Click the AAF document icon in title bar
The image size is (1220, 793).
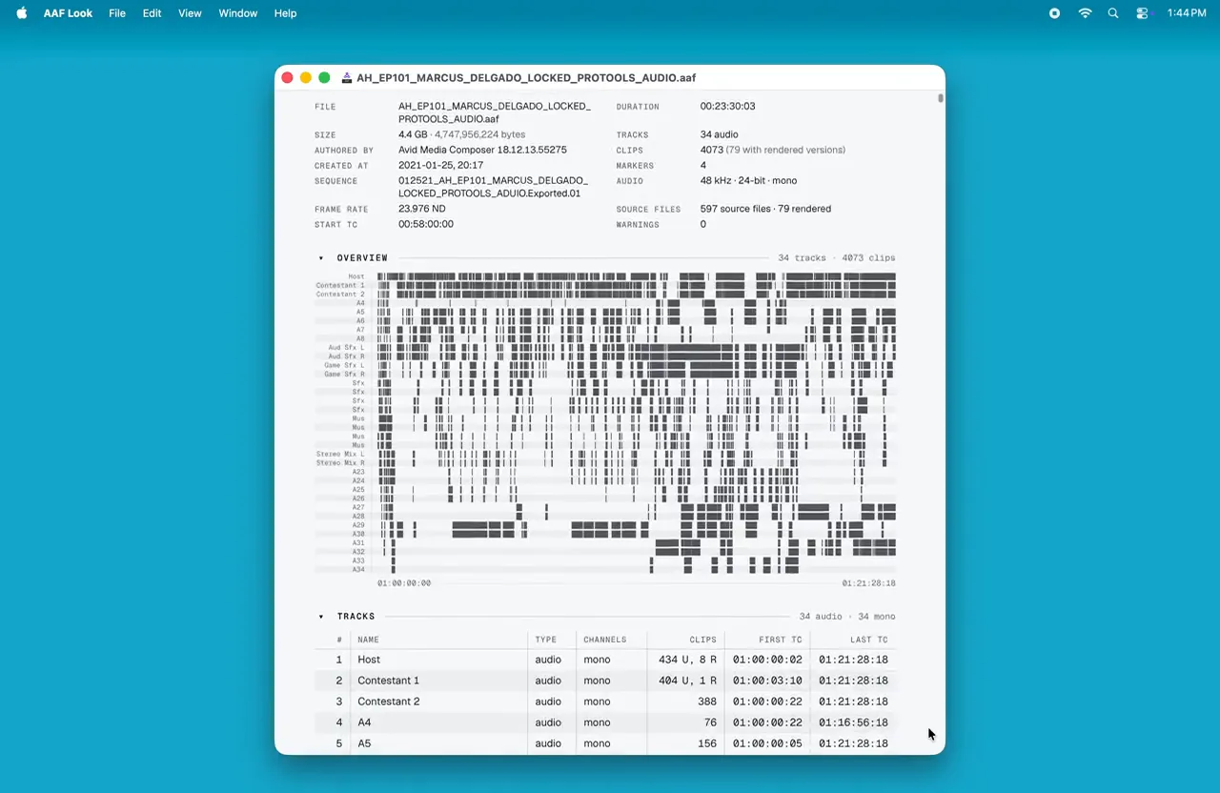[347, 77]
